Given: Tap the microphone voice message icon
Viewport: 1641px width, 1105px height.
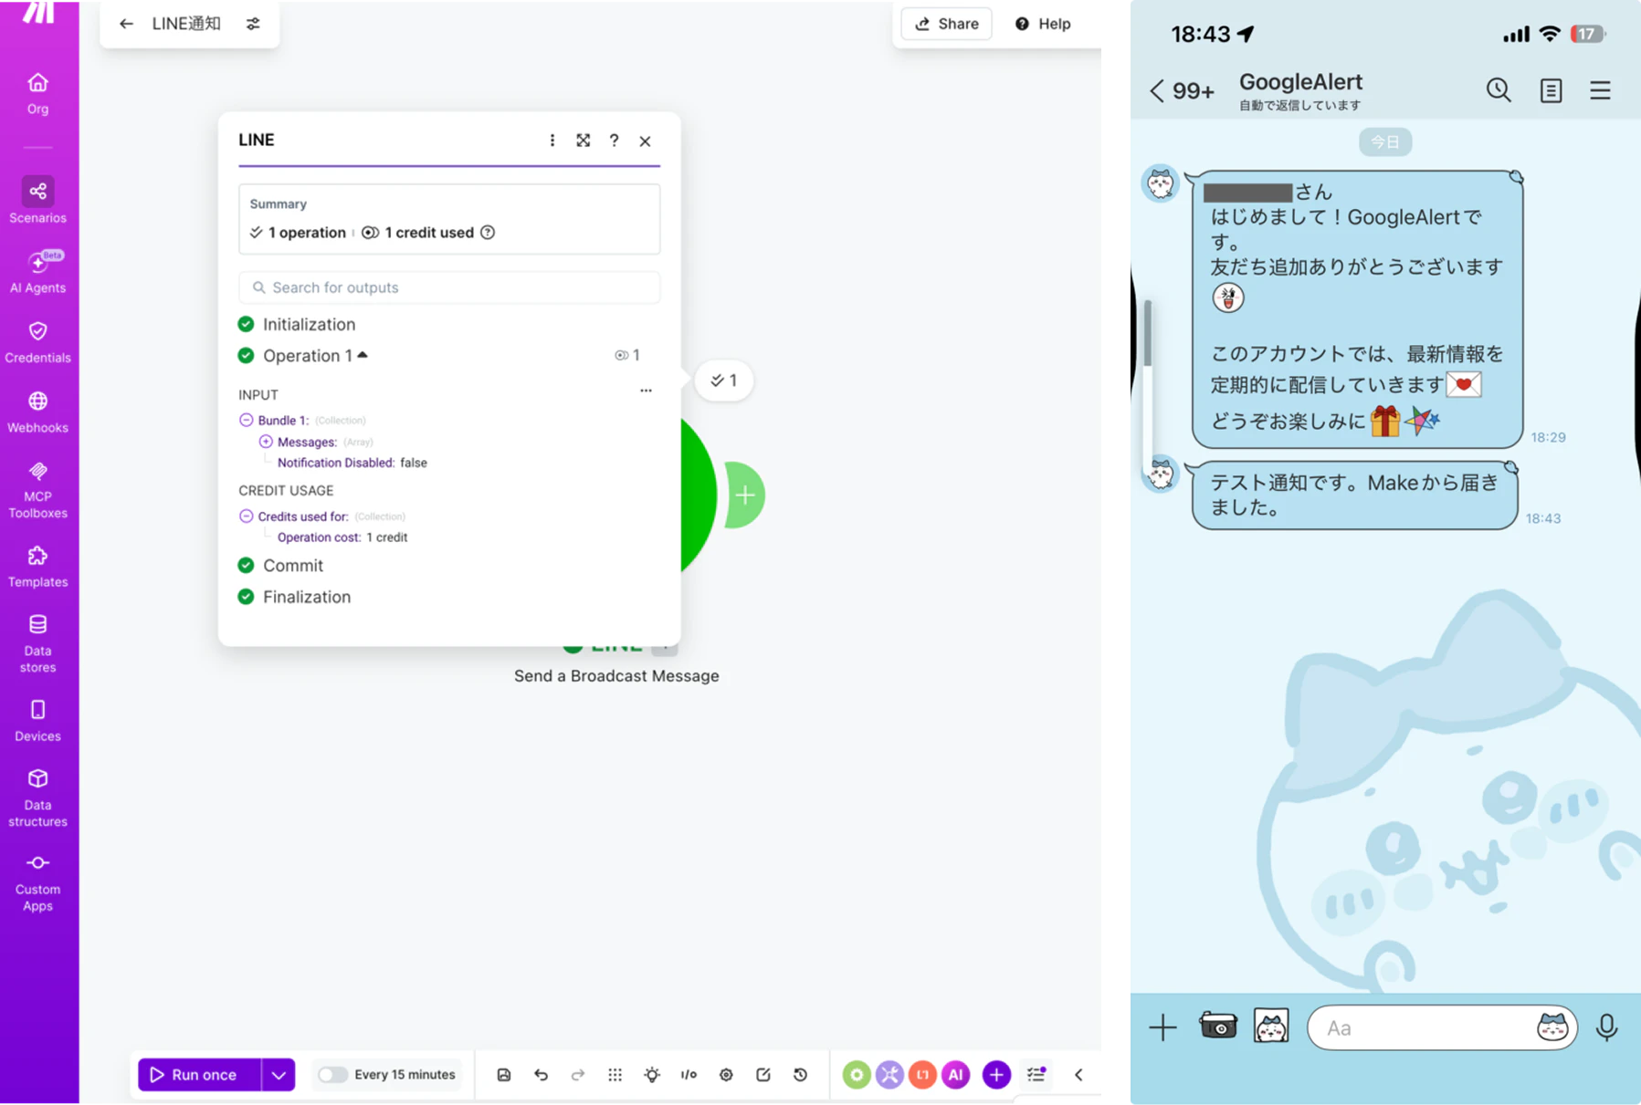Looking at the screenshot, I should [x=1606, y=1027].
